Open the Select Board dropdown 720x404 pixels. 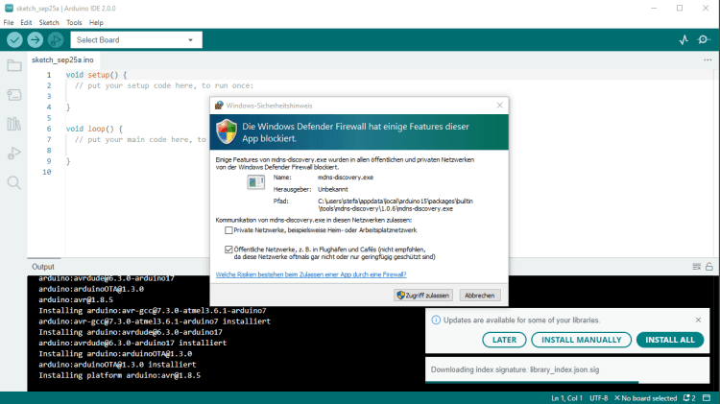[136, 40]
